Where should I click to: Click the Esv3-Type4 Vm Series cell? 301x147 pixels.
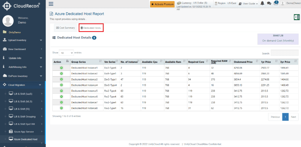pos(111,68)
